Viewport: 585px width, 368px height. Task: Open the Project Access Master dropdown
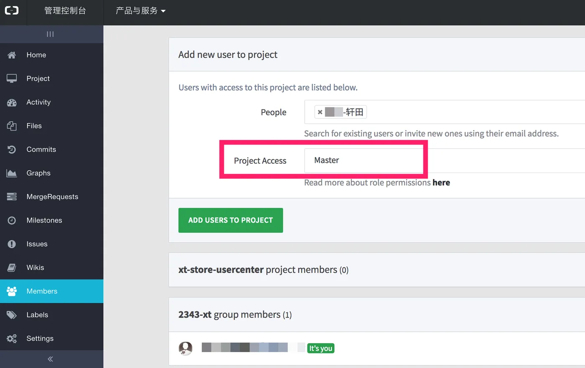[x=445, y=161]
